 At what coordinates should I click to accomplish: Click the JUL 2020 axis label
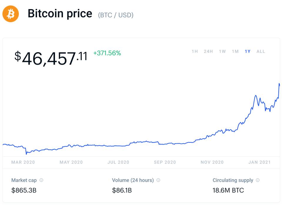coord(118,162)
